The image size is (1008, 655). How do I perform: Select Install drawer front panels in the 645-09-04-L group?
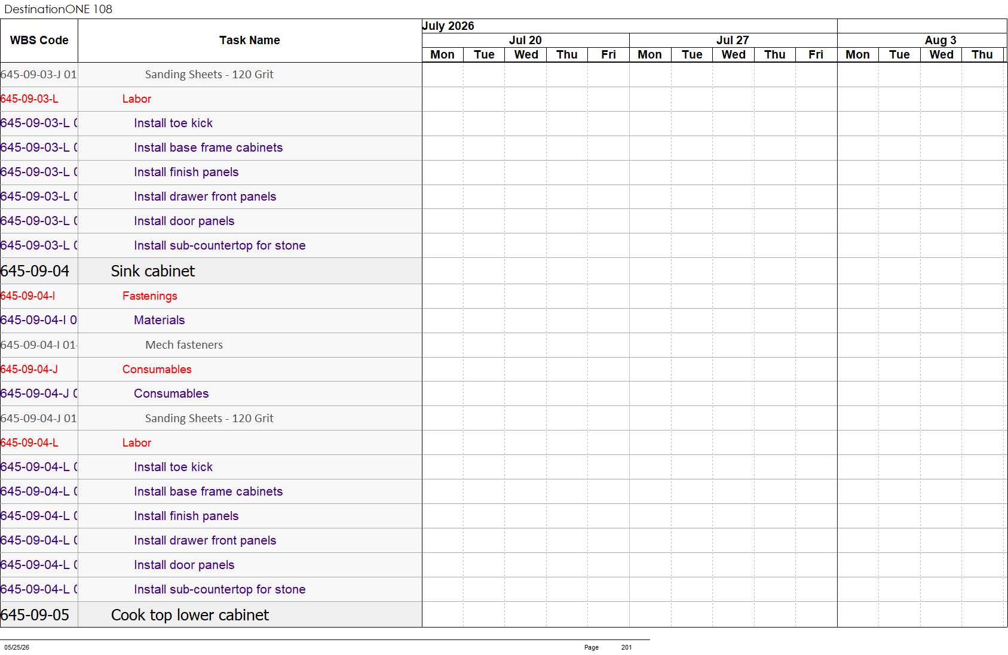coord(205,540)
